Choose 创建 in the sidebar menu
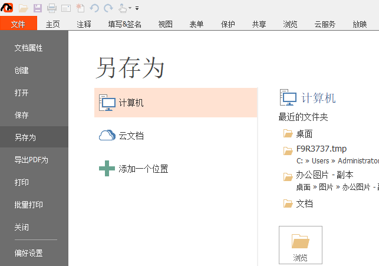Image resolution: width=379 pixels, height=266 pixels. pos(34,70)
